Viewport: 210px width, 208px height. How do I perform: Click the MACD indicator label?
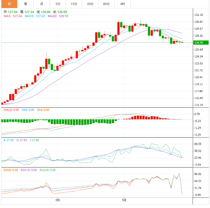point(11,110)
